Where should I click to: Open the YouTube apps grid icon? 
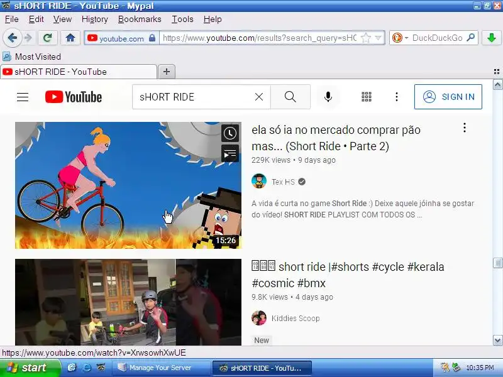[x=367, y=97]
